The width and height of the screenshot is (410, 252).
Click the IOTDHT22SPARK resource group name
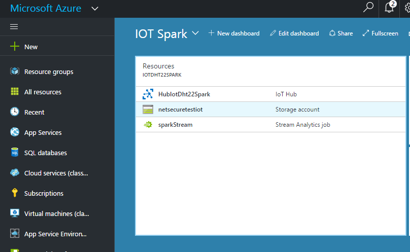coord(162,75)
